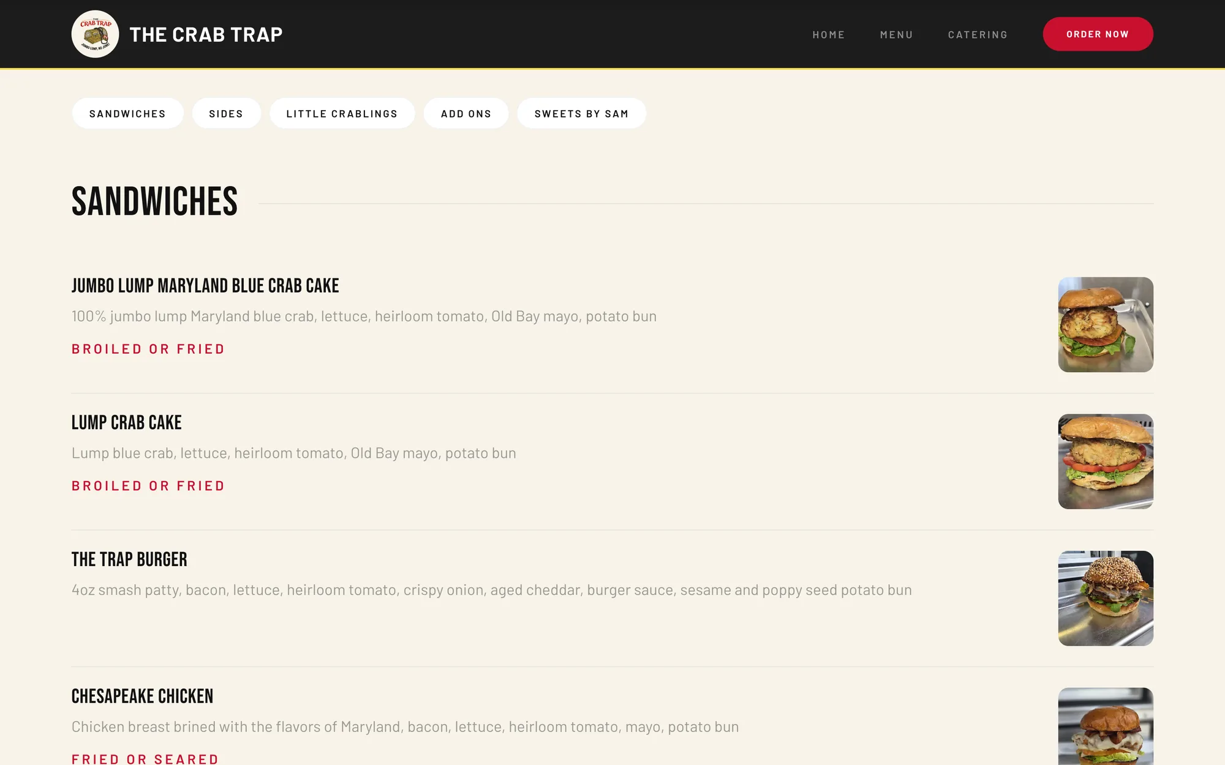The width and height of the screenshot is (1225, 765).
Task: View the Trap Burger photo
Action: 1106,598
